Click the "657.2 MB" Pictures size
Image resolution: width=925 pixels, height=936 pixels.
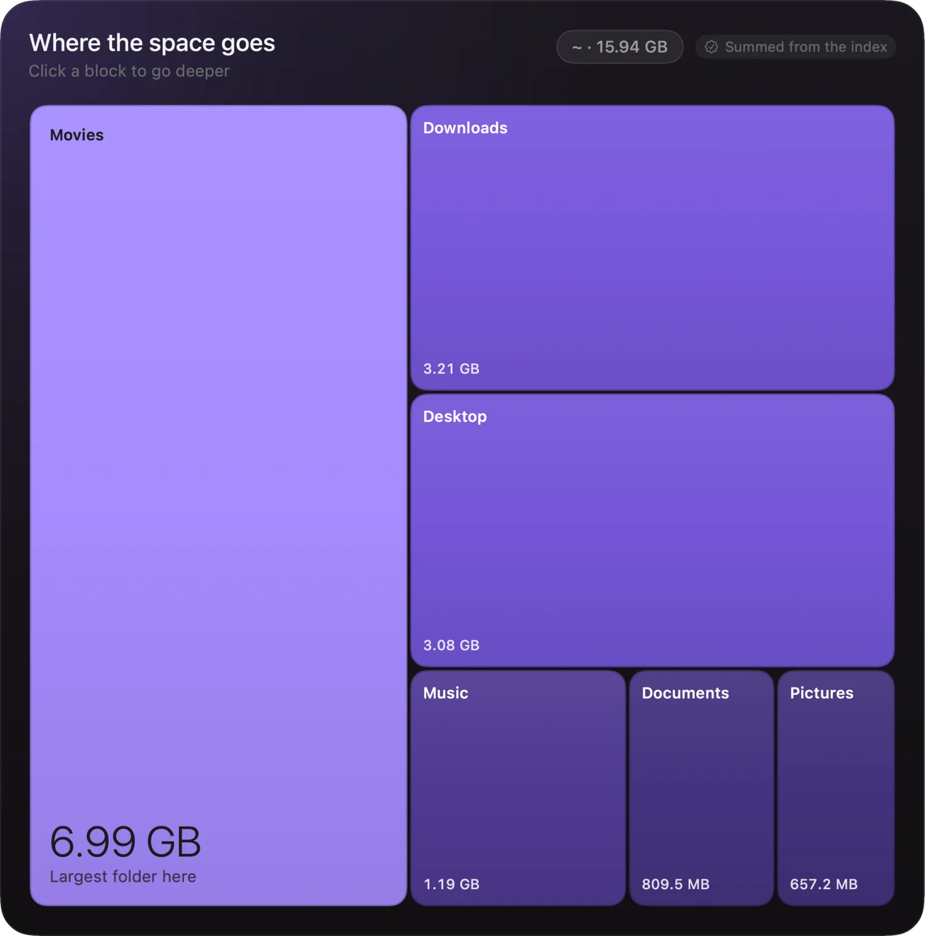(x=824, y=884)
